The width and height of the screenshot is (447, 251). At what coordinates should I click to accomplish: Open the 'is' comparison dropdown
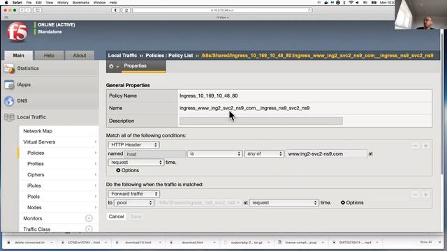click(x=214, y=153)
